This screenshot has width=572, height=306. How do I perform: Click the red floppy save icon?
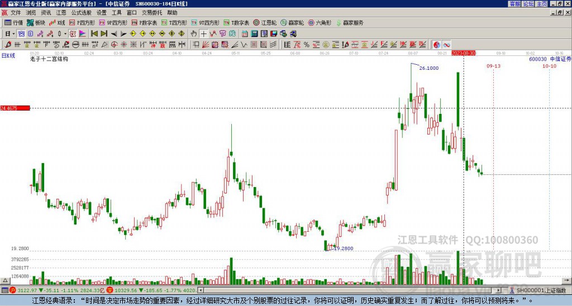pos(274,34)
